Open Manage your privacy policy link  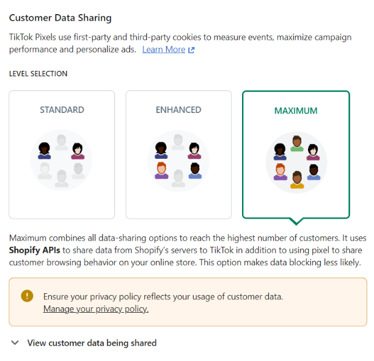(96, 309)
